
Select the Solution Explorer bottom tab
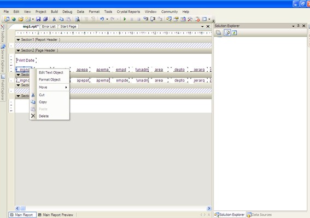[230, 215]
